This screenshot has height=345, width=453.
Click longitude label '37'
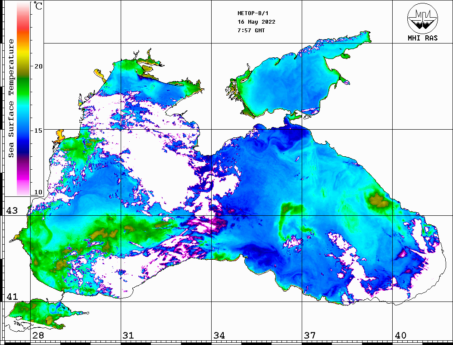310,335
